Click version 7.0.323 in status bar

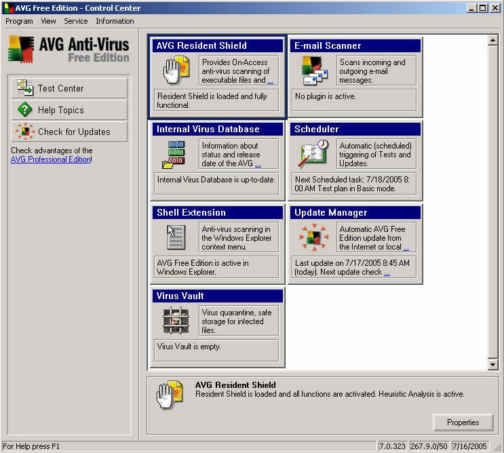pyautogui.click(x=392, y=446)
